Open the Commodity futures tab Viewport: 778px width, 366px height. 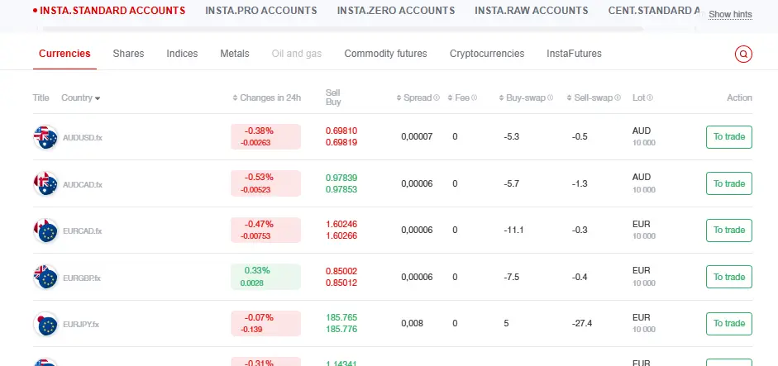[385, 54]
